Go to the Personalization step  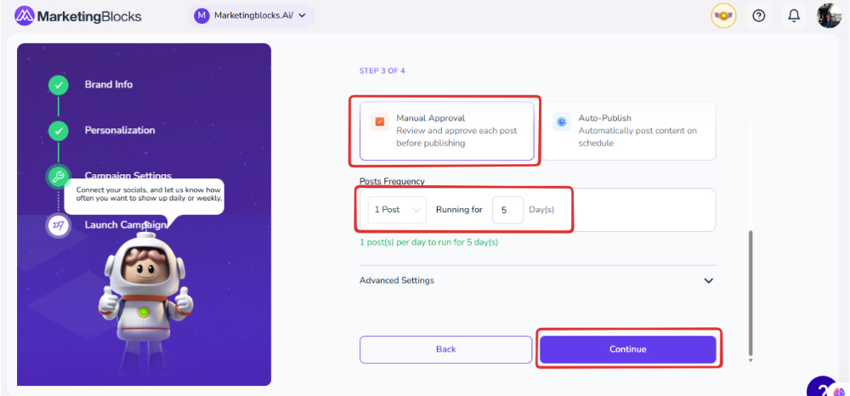120,131
